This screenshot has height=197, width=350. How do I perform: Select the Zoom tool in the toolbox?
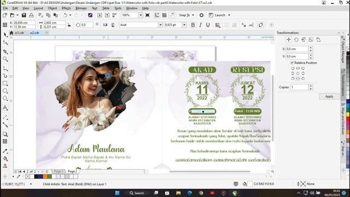tap(5, 59)
